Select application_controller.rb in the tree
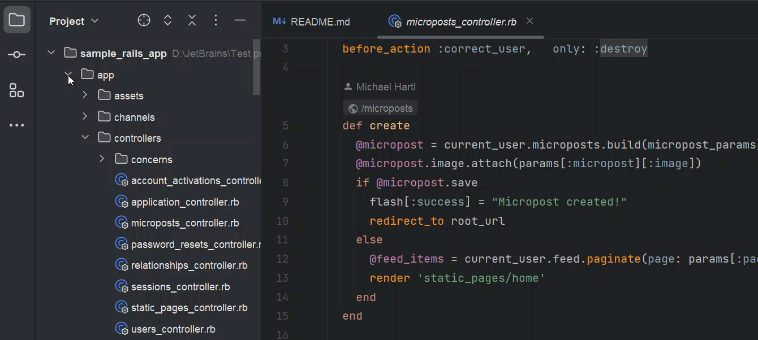Viewport: 758px width, 340px height. tap(184, 202)
